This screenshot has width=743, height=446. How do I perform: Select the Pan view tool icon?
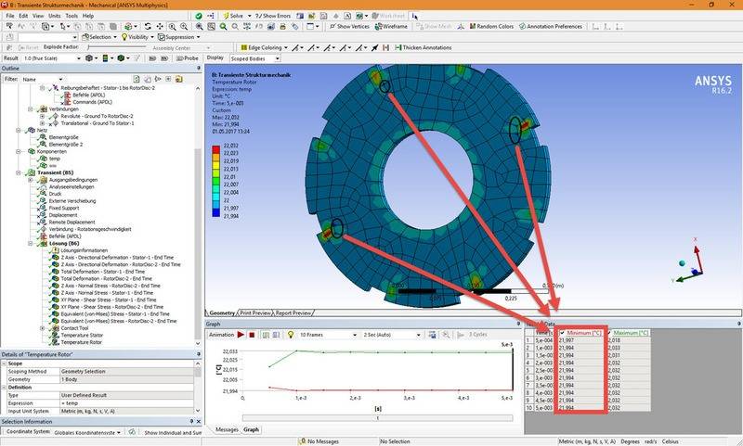(160, 27)
